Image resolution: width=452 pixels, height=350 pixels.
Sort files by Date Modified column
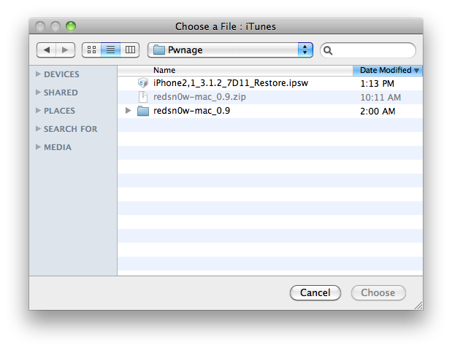point(387,70)
